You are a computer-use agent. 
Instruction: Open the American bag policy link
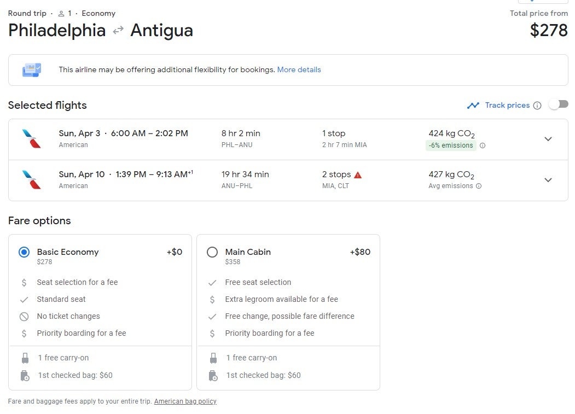click(x=185, y=401)
